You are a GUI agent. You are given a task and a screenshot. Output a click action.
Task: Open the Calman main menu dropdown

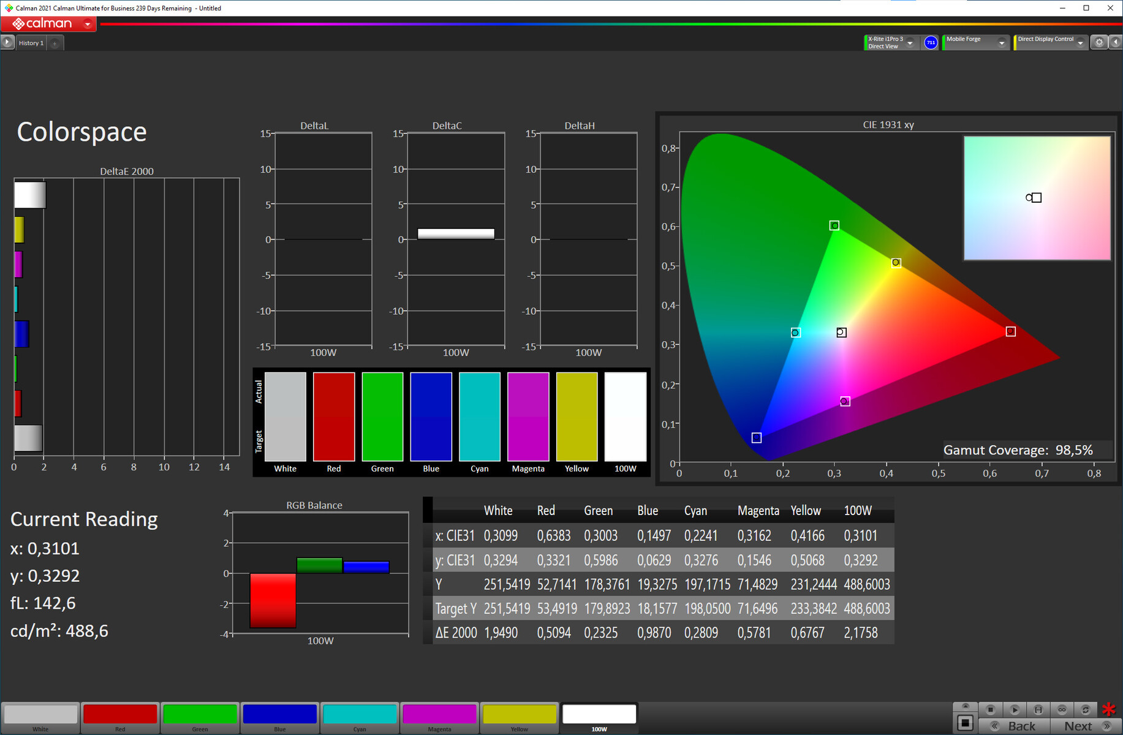88,24
